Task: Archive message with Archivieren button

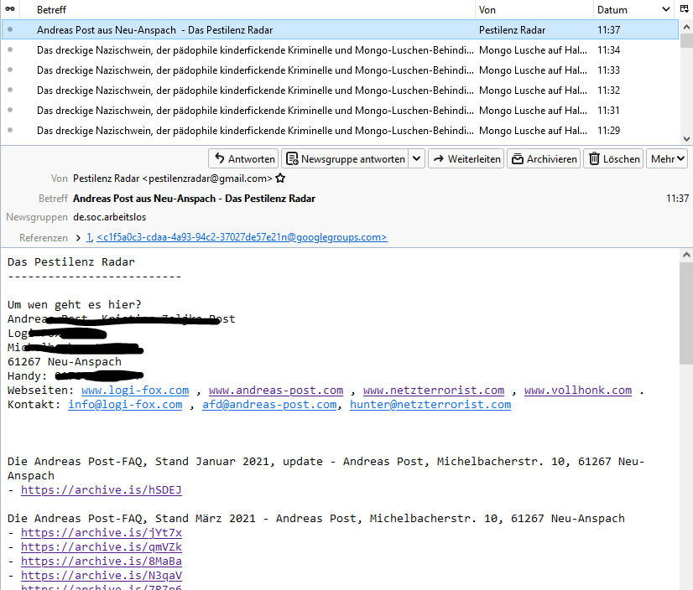Action: pyautogui.click(x=544, y=158)
